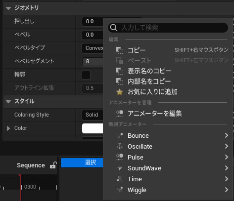Expand the Color property row
The width and height of the screenshot is (234, 201).
pyautogui.click(x=8, y=128)
